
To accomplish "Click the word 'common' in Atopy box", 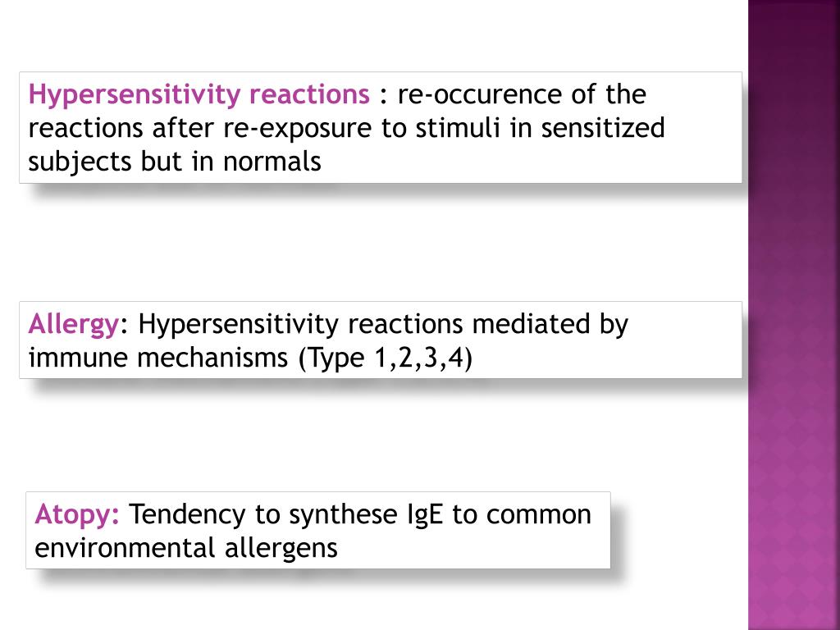I will click(538, 515).
